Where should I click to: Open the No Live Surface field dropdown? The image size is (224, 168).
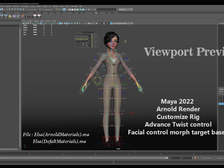[32, 9]
